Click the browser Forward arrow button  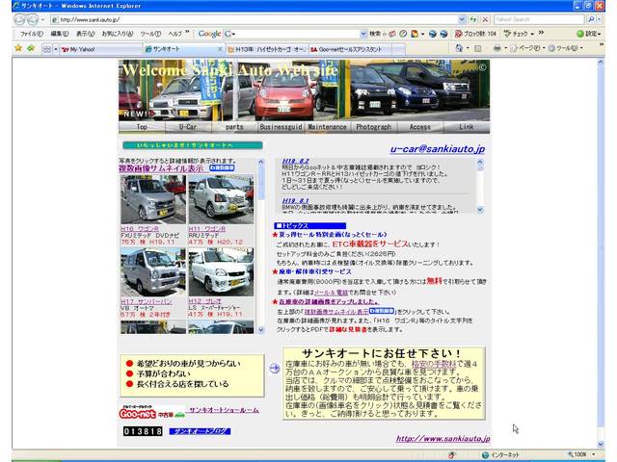click(33, 19)
